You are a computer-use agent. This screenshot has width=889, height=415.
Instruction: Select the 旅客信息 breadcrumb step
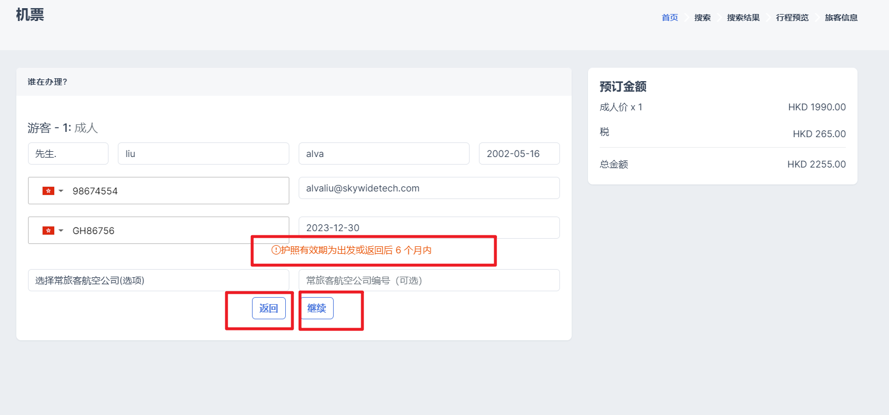click(841, 18)
